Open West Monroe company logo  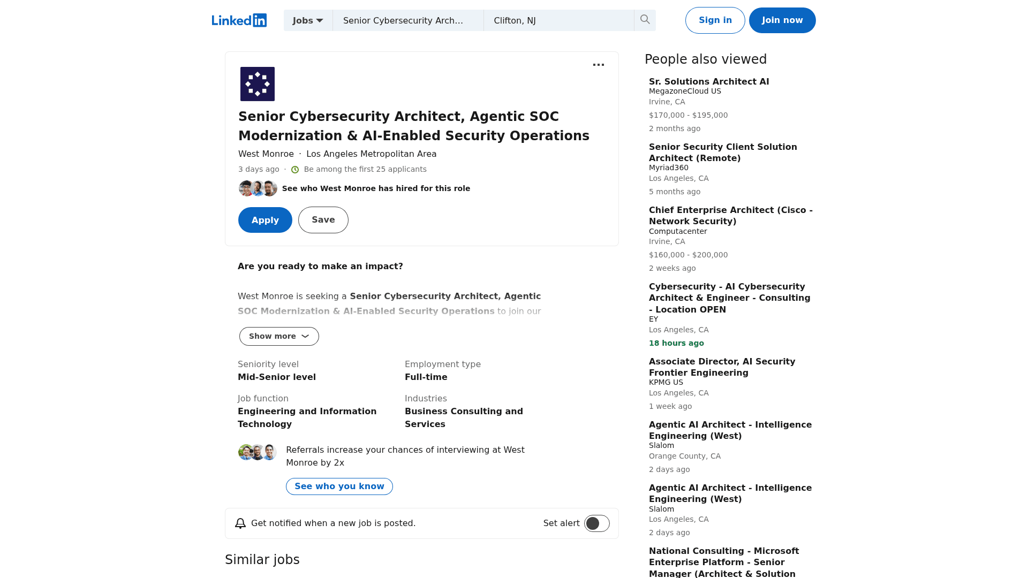coord(258,84)
